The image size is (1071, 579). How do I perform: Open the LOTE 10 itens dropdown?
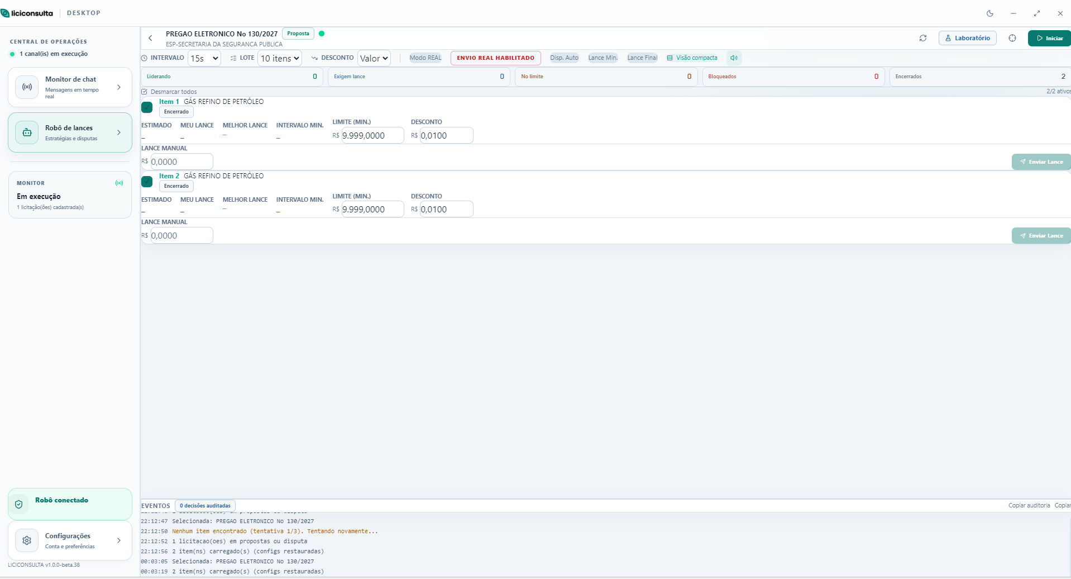280,58
